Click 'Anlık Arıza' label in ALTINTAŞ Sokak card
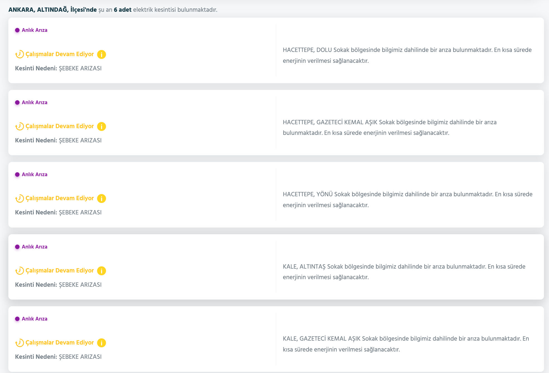Viewport: 549px width, 373px height. point(35,247)
